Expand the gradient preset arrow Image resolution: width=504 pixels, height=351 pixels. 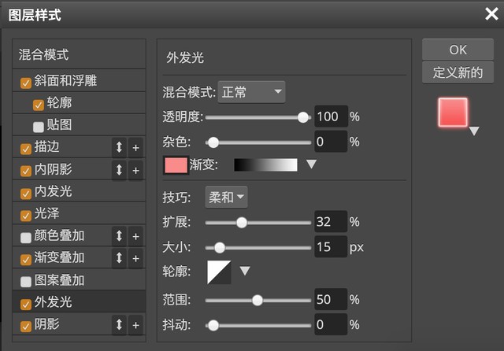click(311, 164)
